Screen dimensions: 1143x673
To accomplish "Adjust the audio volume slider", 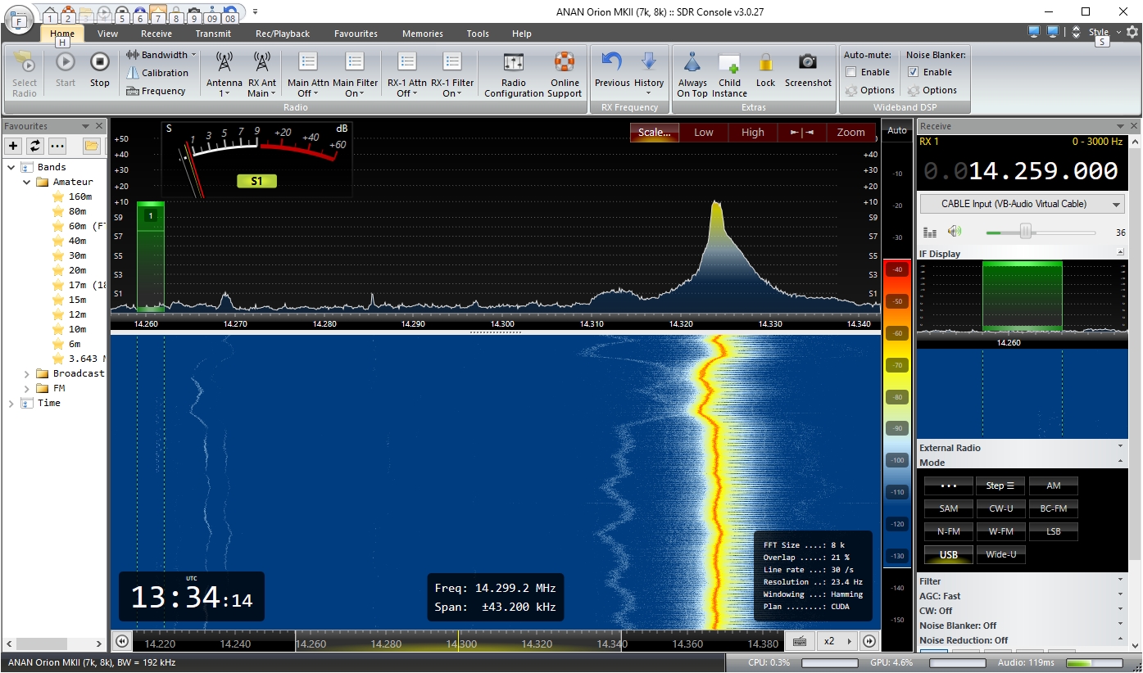I will [x=1025, y=233].
